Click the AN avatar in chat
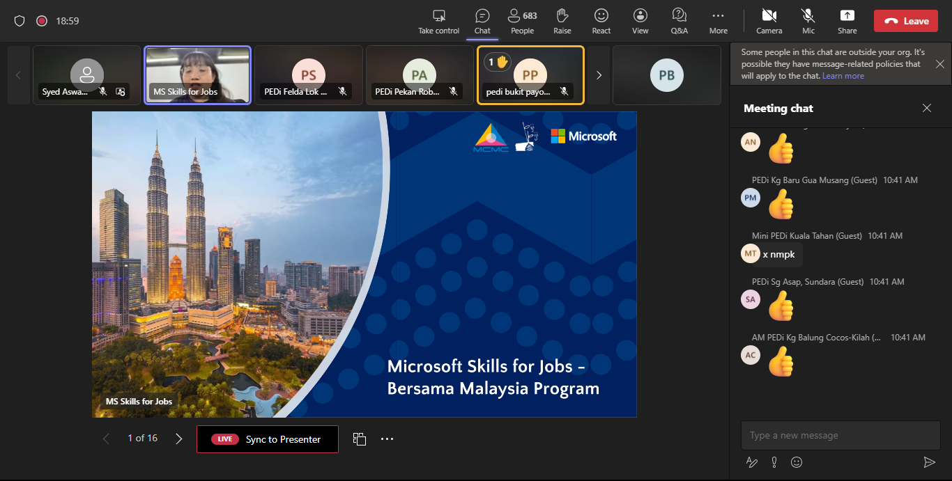Viewport: 952px width, 481px height. coord(751,142)
